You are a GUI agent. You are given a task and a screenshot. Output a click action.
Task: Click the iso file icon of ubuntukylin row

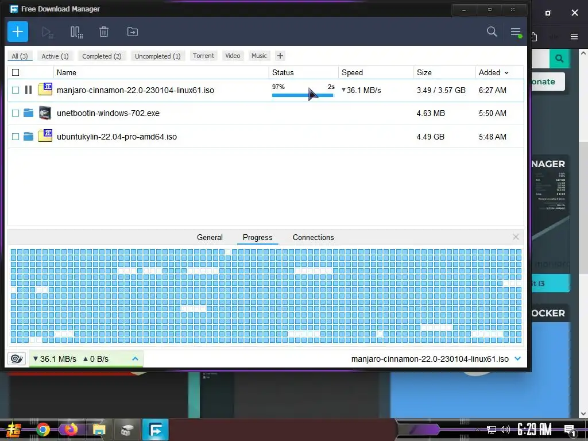point(45,136)
